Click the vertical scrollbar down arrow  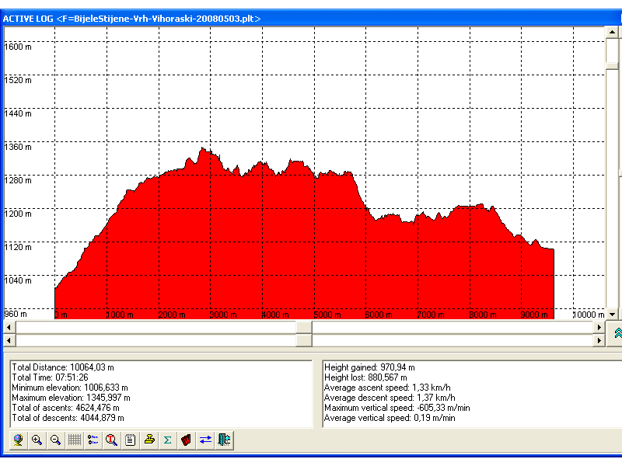pos(613,314)
